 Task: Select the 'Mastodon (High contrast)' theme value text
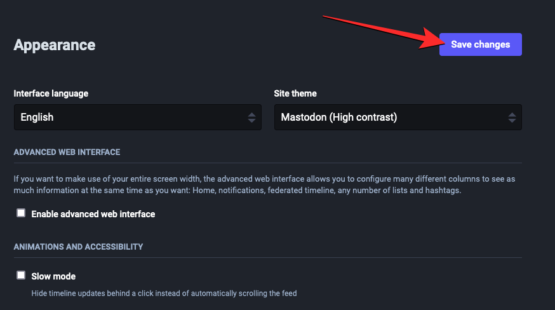tap(338, 118)
